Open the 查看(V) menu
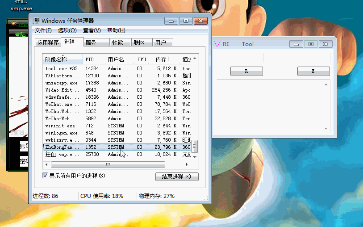The width and height of the screenshot is (363, 227). (92, 30)
